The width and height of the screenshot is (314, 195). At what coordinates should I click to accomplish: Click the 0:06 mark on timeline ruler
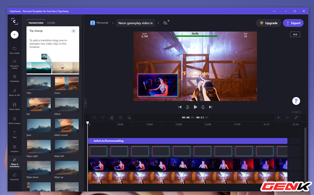[x=179, y=124]
